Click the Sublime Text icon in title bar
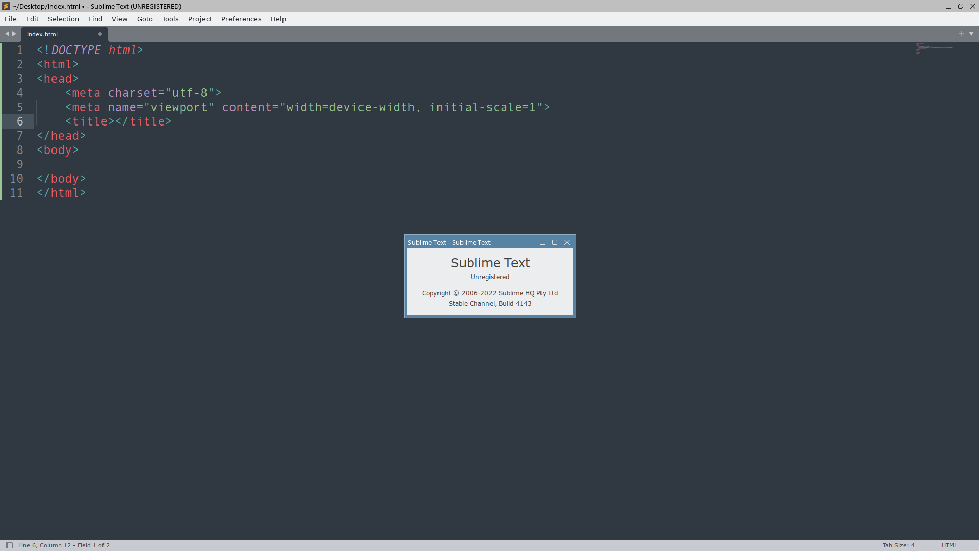The image size is (979, 551). [6, 6]
